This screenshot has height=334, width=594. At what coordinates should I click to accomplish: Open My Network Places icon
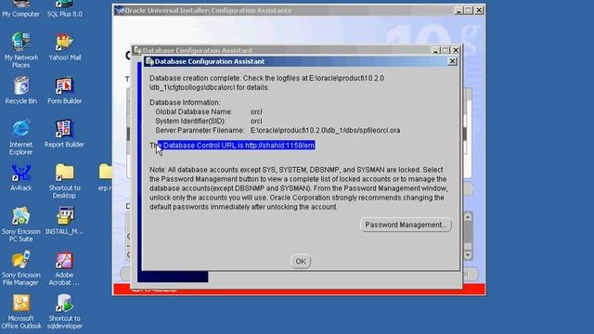[20, 50]
